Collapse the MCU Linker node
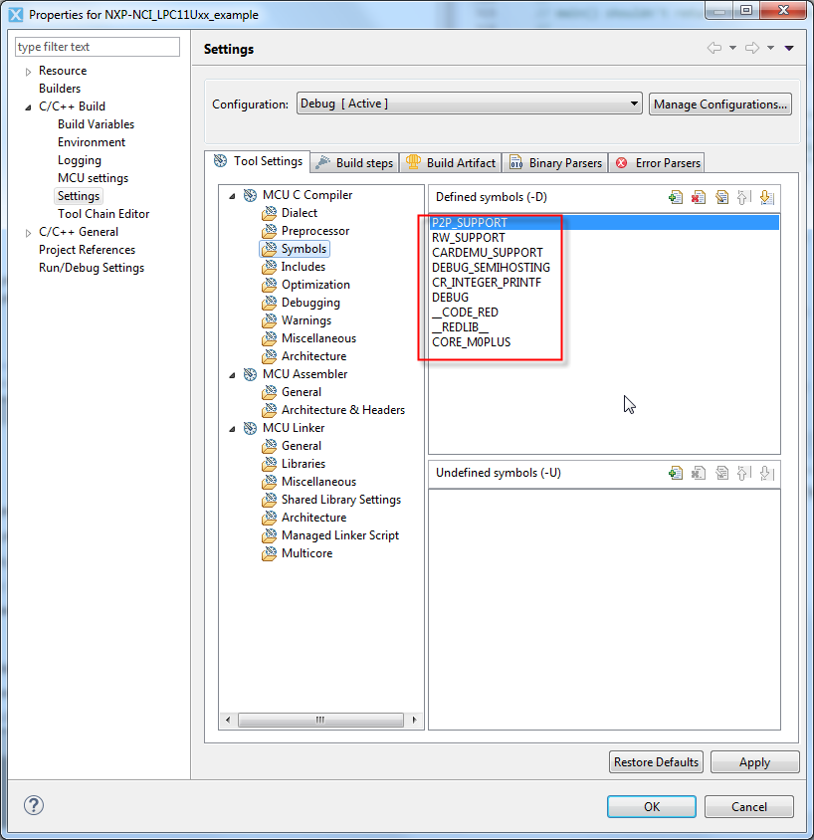814x840 pixels. pyautogui.click(x=232, y=429)
